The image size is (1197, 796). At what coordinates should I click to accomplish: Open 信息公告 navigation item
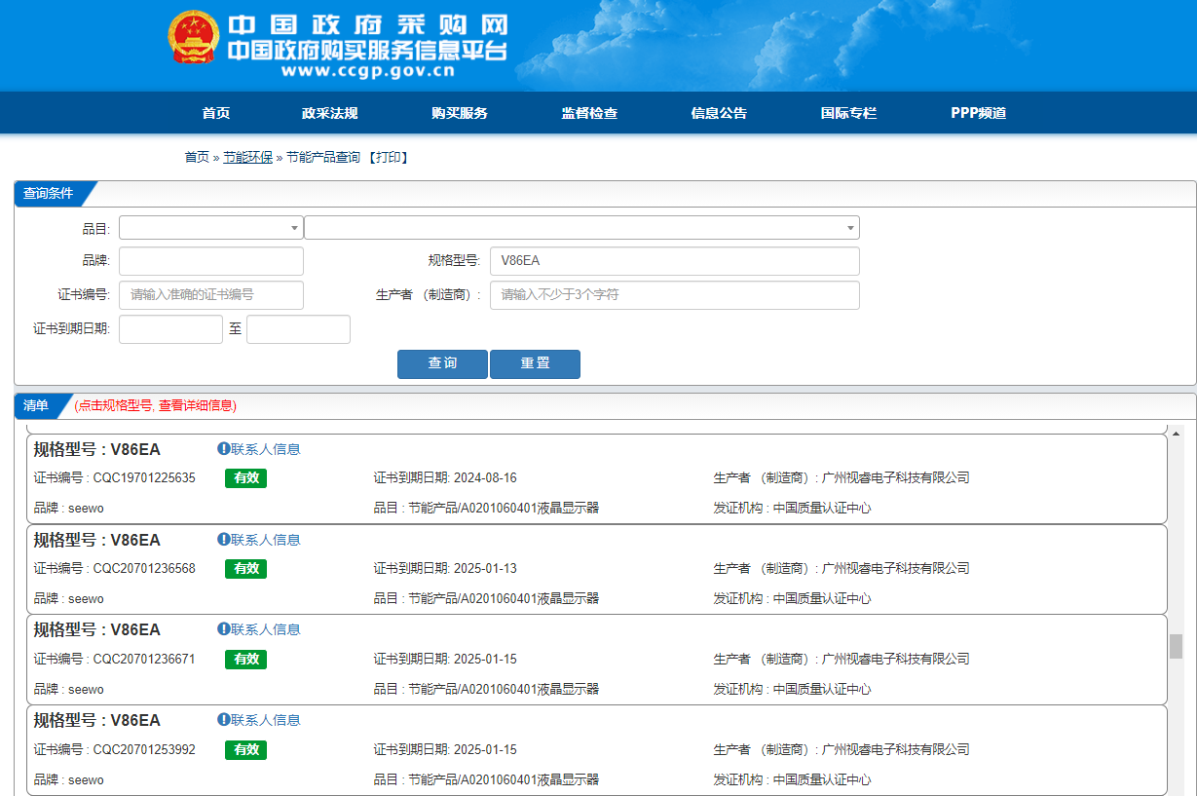click(x=719, y=113)
